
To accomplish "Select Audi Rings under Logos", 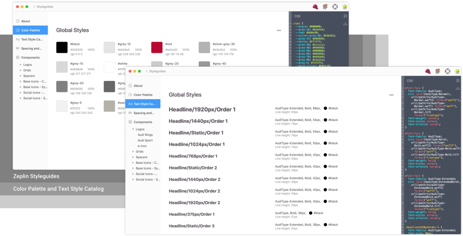I will 145,135.
